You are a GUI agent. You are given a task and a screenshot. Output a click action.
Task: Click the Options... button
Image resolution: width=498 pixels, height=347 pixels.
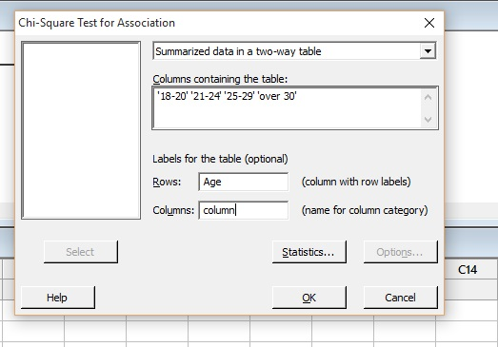400,252
